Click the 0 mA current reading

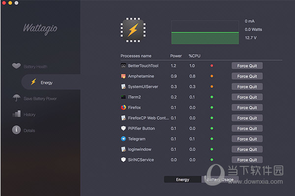pyautogui.click(x=250, y=21)
